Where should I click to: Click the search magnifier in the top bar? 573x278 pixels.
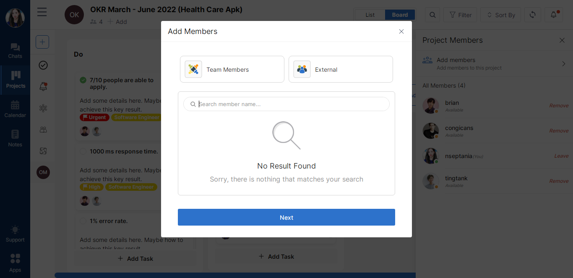point(432,15)
